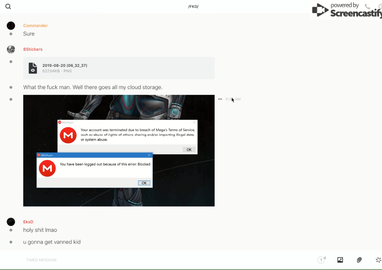Image resolution: width=382 pixels, height=270 pixels.
Task: Open the image picker icon
Action: point(340,260)
